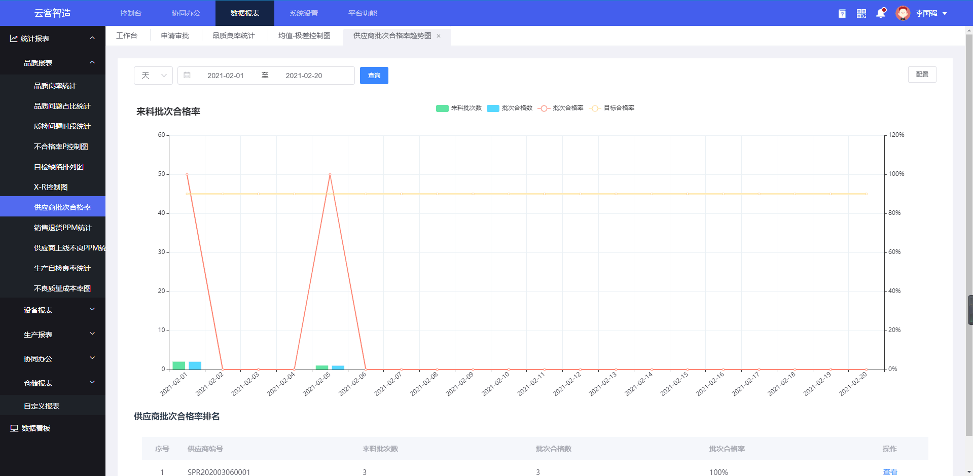Click the end date 2021-02-20 field

click(304, 76)
